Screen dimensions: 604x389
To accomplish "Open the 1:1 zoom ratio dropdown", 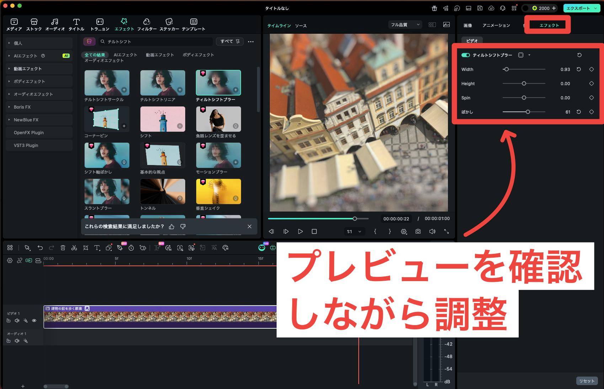I will [x=354, y=231].
